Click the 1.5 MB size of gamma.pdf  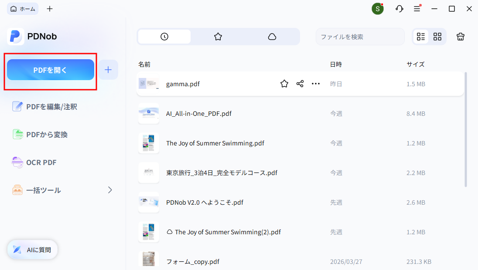[416, 84]
